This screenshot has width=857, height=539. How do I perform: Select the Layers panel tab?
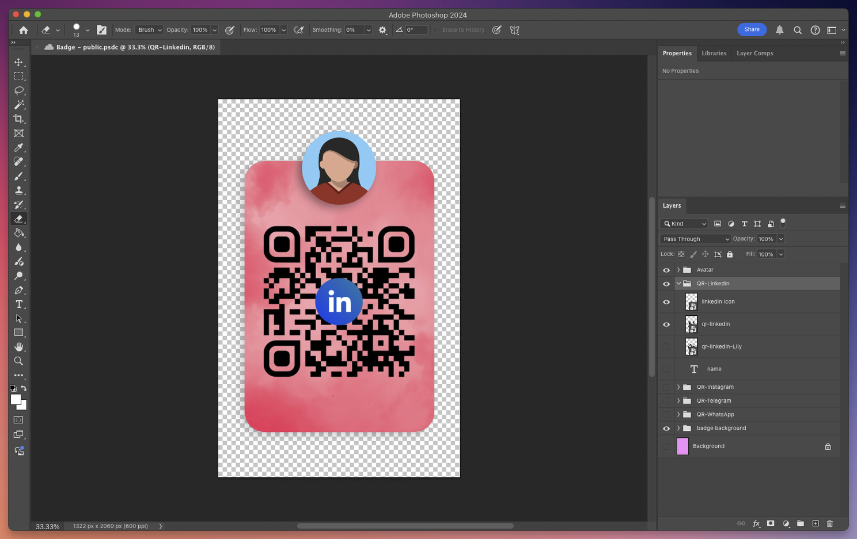[x=672, y=206]
